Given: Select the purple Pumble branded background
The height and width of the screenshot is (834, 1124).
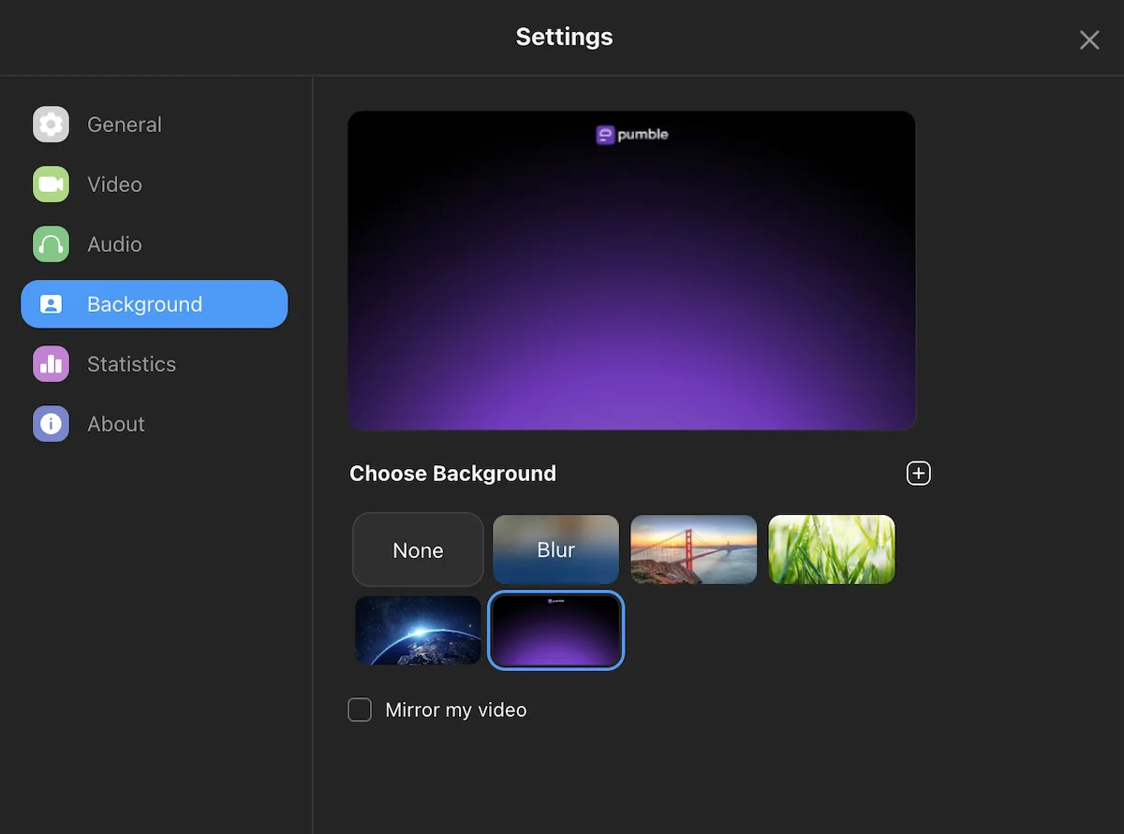Looking at the screenshot, I should coord(555,630).
